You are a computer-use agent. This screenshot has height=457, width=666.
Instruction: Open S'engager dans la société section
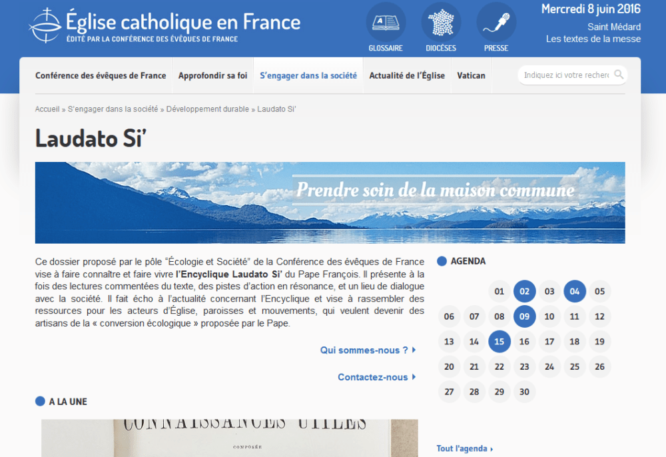click(x=308, y=75)
